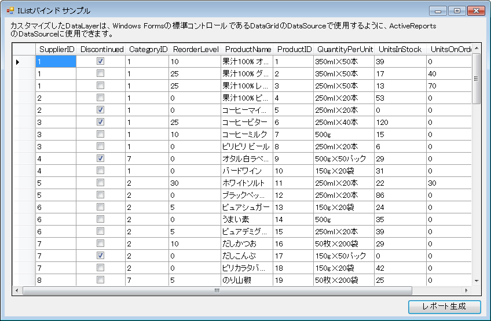Viewport: 491px width, 321px height.
Task: Maximize the IListバインド サンプル window
Action: point(457,11)
